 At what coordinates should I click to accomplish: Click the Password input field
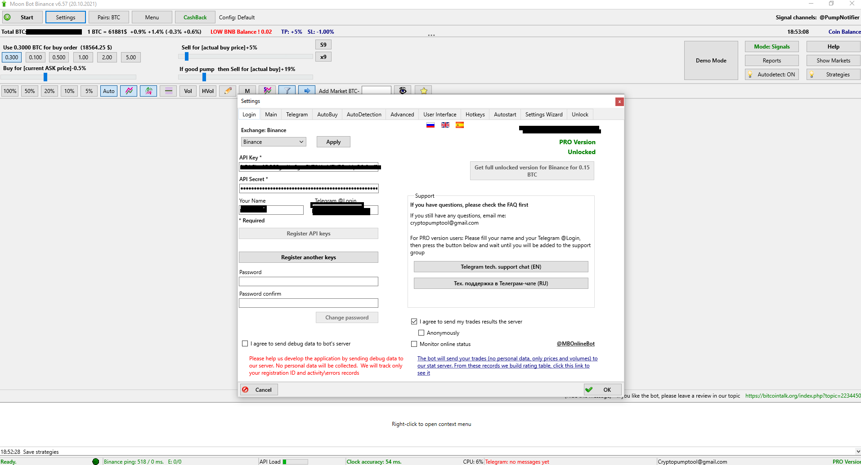tap(308, 282)
